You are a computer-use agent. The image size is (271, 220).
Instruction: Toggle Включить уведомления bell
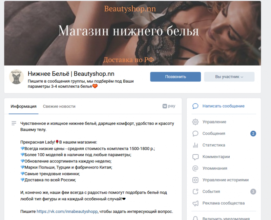[195, 218]
